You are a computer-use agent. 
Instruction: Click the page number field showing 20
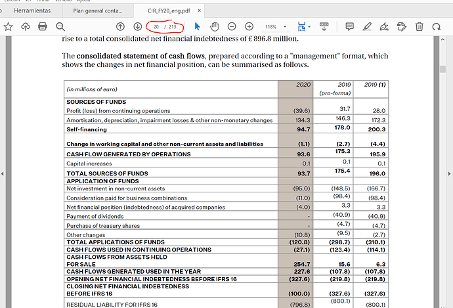156,27
